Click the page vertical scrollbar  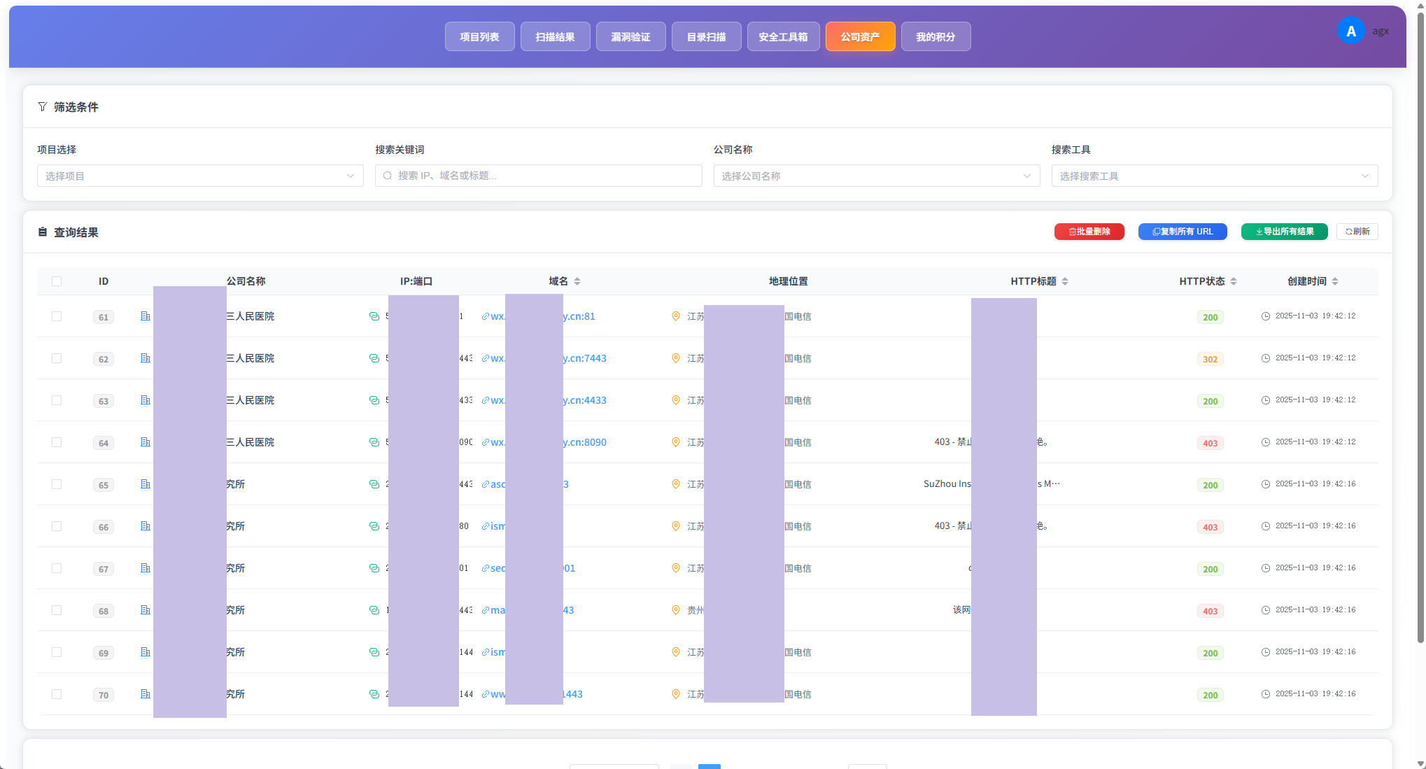[x=1420, y=327]
